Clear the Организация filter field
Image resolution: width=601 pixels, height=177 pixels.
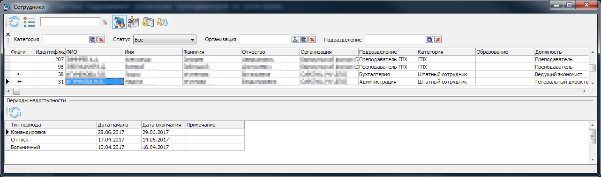click(x=312, y=40)
